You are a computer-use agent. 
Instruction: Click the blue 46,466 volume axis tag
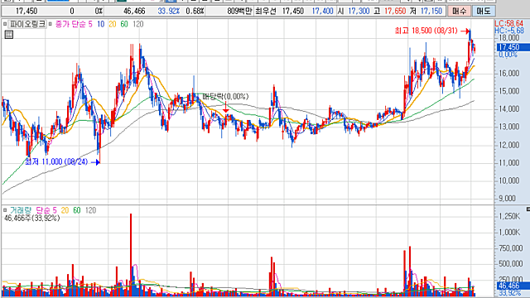[513, 286]
